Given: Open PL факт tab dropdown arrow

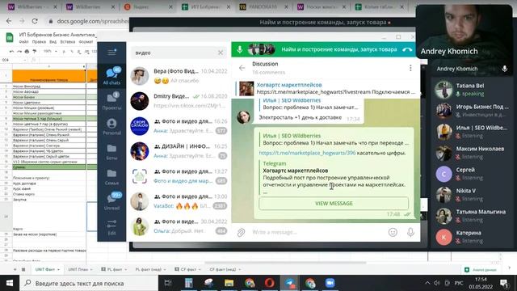Looking at the screenshot, I should tap(126, 269).
